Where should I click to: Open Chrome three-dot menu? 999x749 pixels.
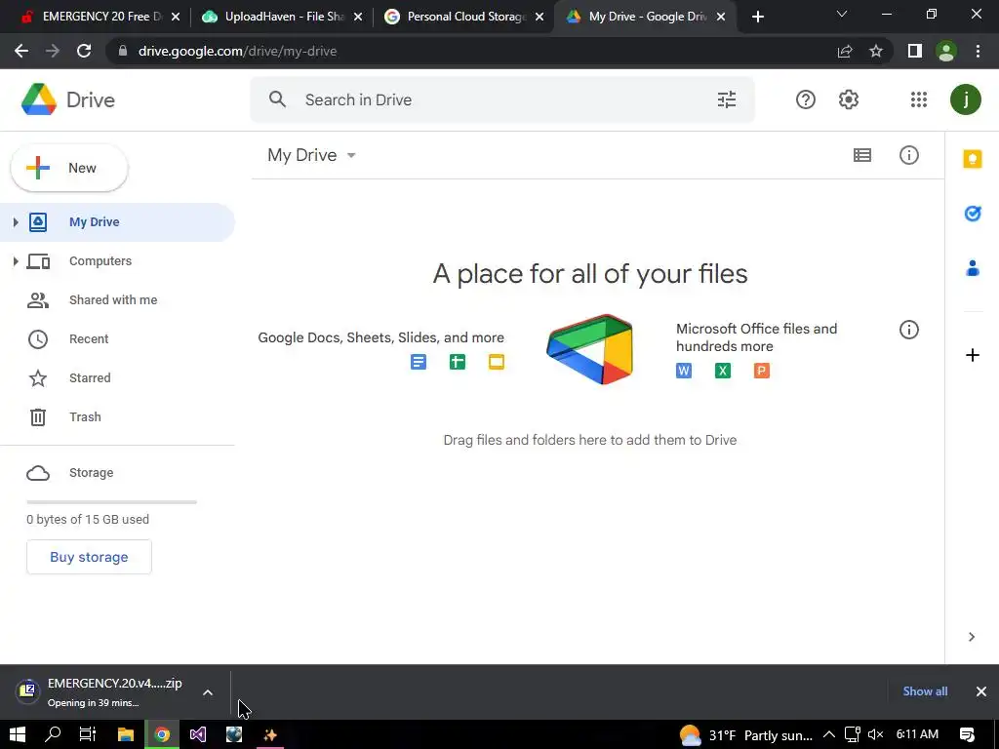[x=978, y=51]
